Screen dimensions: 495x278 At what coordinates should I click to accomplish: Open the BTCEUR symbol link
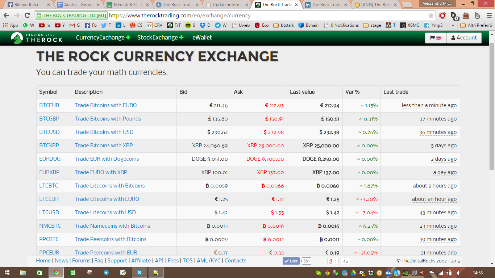49,105
